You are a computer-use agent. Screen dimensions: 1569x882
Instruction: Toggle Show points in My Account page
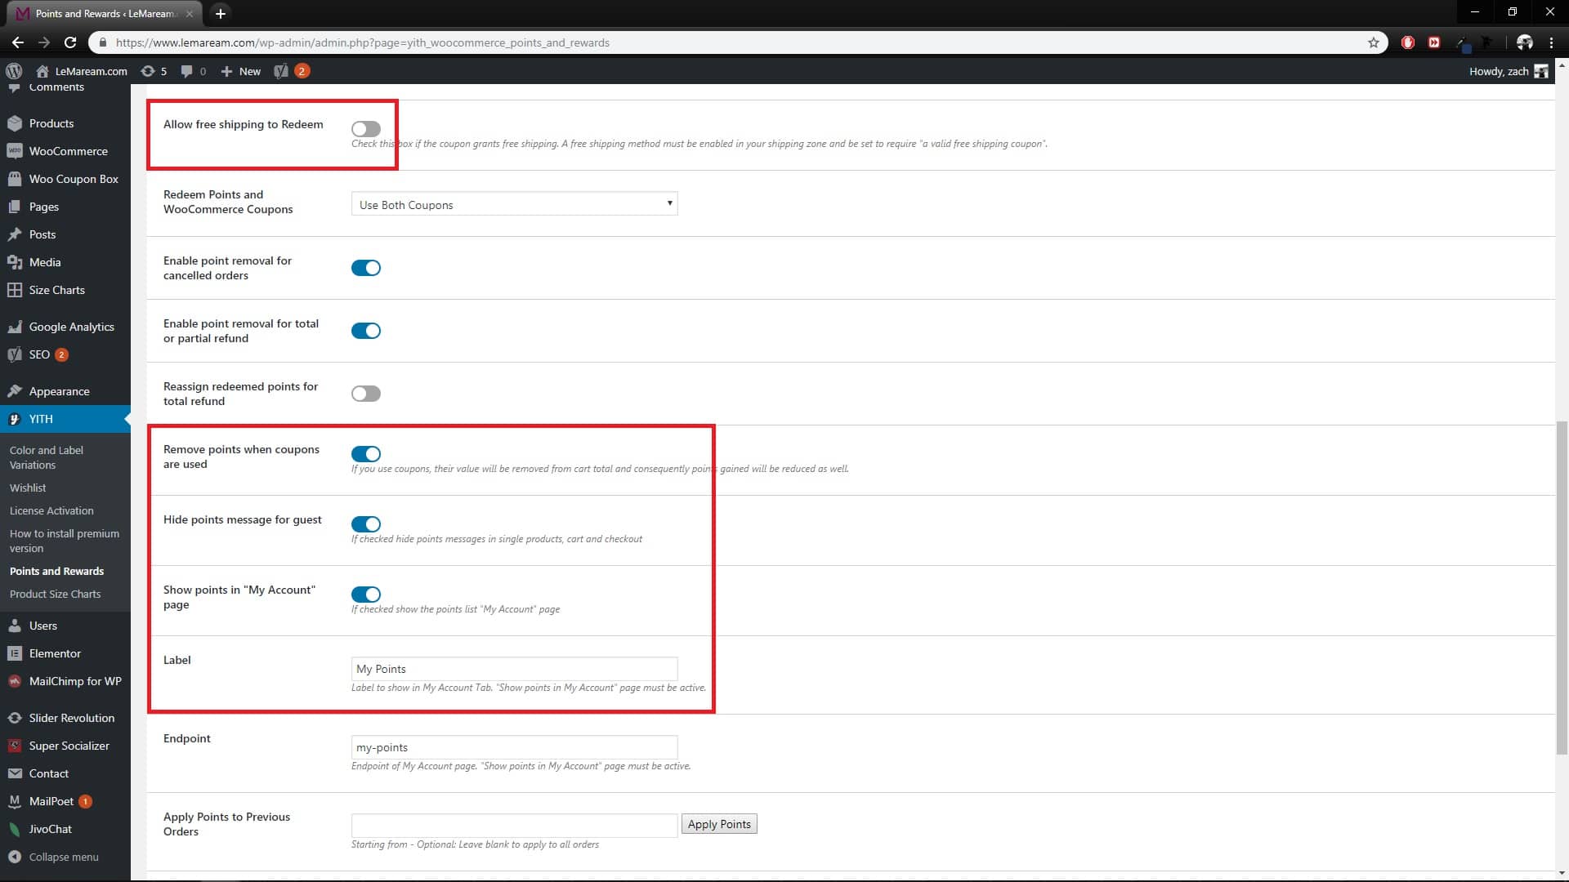pyautogui.click(x=366, y=595)
